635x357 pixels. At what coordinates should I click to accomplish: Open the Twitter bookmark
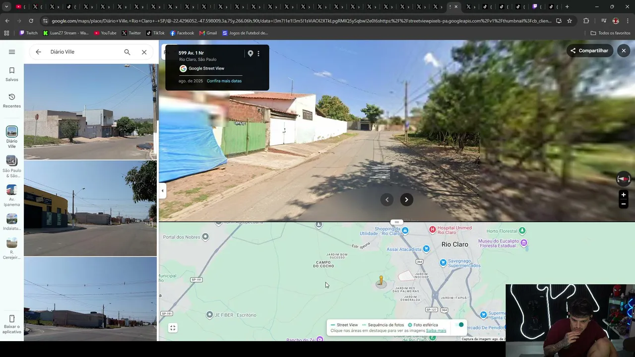pos(131,33)
